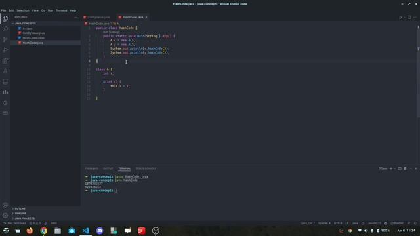Screen dimensions: 420x236
Task: Switch to the PROBLEMS panel tab
Action: coord(91,168)
